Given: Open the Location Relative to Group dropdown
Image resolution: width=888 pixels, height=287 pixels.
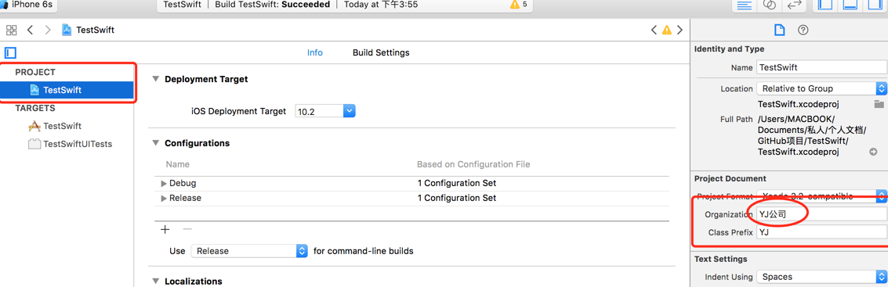Looking at the screenshot, I should coord(821,88).
